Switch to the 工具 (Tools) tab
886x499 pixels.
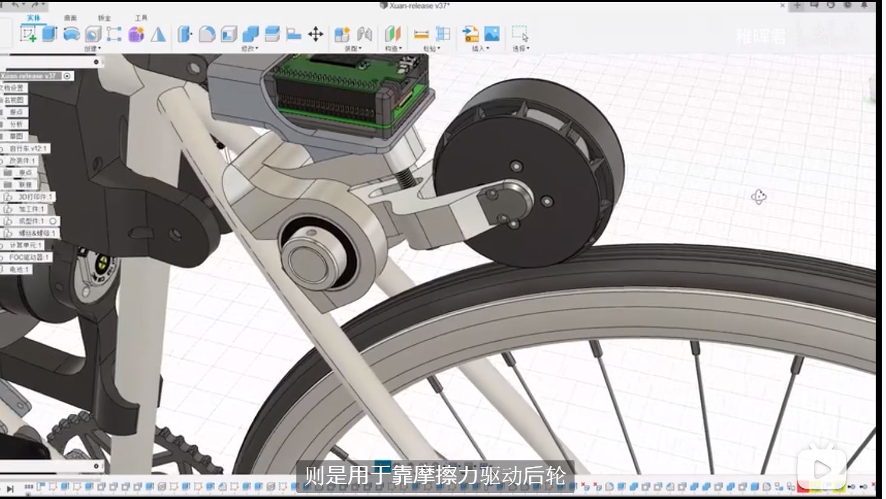[141, 18]
